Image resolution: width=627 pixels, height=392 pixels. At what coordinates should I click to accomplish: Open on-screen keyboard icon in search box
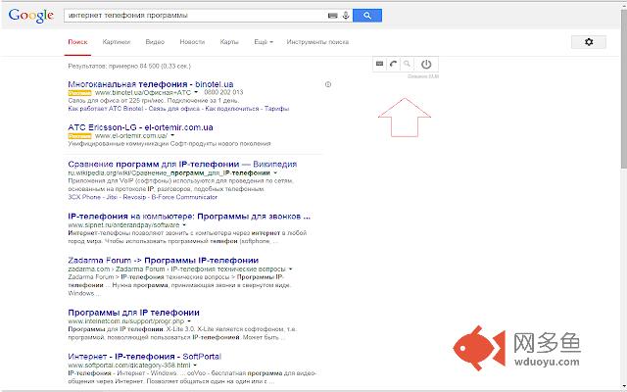point(333,16)
